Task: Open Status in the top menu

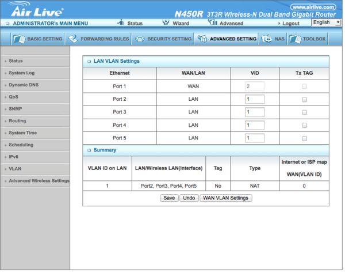Action: tap(135, 24)
